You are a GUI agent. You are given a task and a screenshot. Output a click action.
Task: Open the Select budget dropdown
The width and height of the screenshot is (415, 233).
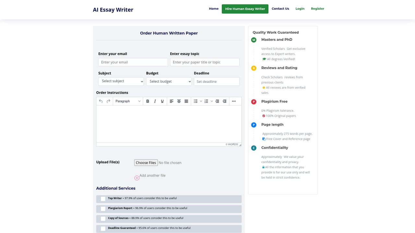coord(169,82)
